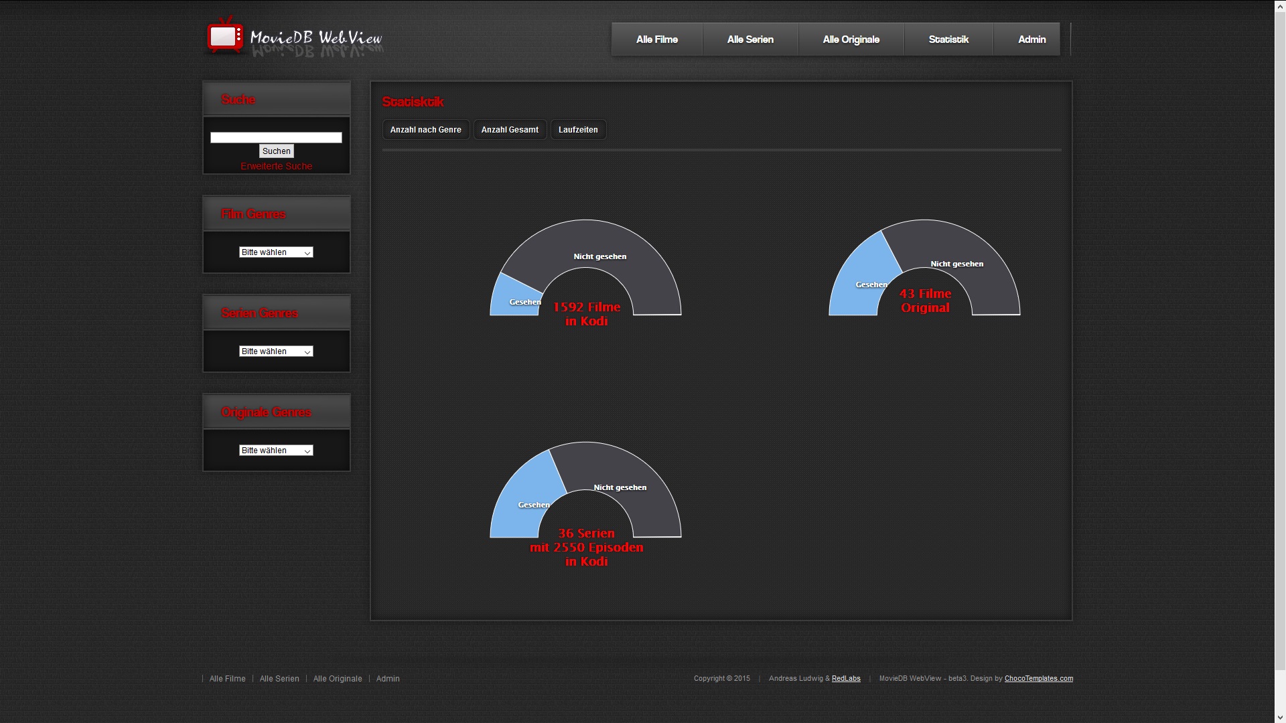This screenshot has height=723, width=1286.
Task: Open the Erweiterte Suche link
Action: pos(276,166)
